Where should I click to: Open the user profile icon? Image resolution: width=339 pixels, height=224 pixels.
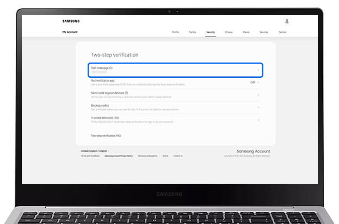[x=287, y=21]
